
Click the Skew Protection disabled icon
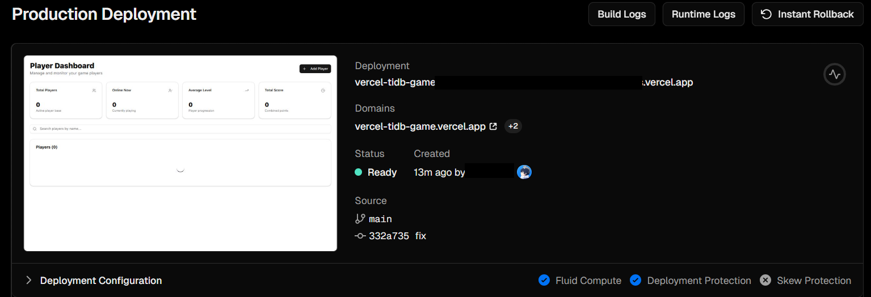[x=765, y=280]
